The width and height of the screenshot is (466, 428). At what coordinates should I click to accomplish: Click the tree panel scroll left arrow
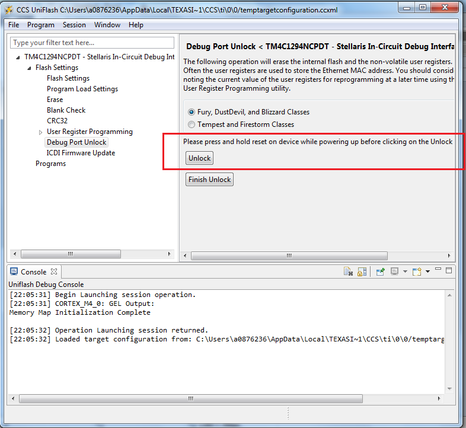point(15,254)
